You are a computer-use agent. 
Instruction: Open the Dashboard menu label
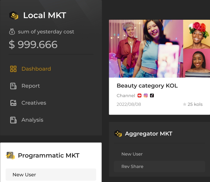(x=36, y=69)
